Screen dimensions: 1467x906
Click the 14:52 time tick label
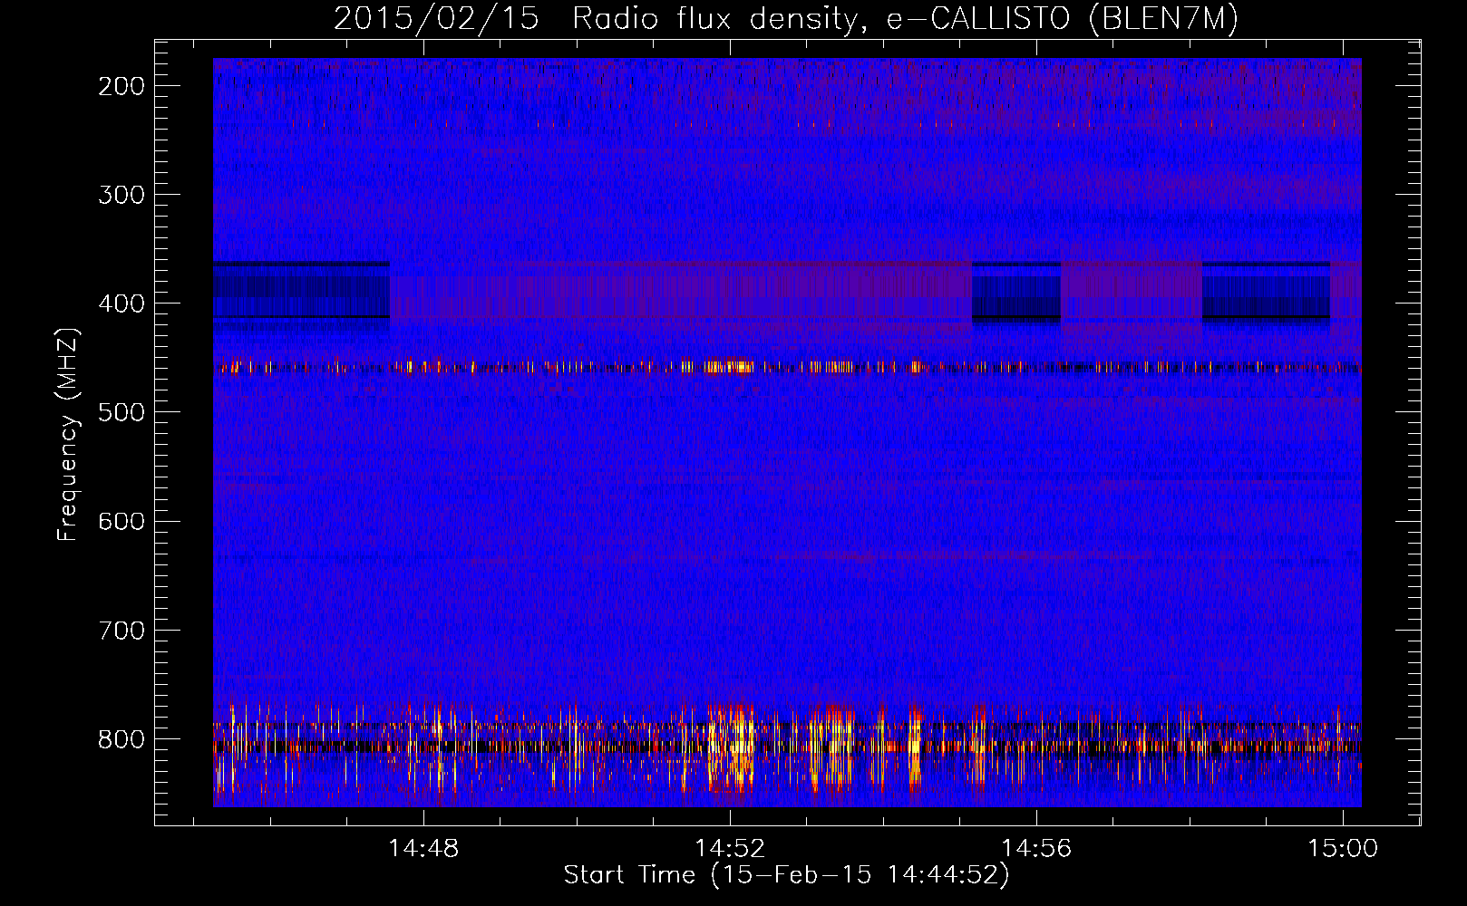(730, 848)
